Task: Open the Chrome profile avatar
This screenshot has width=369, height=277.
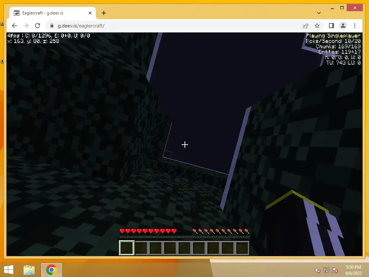Action: point(343,26)
